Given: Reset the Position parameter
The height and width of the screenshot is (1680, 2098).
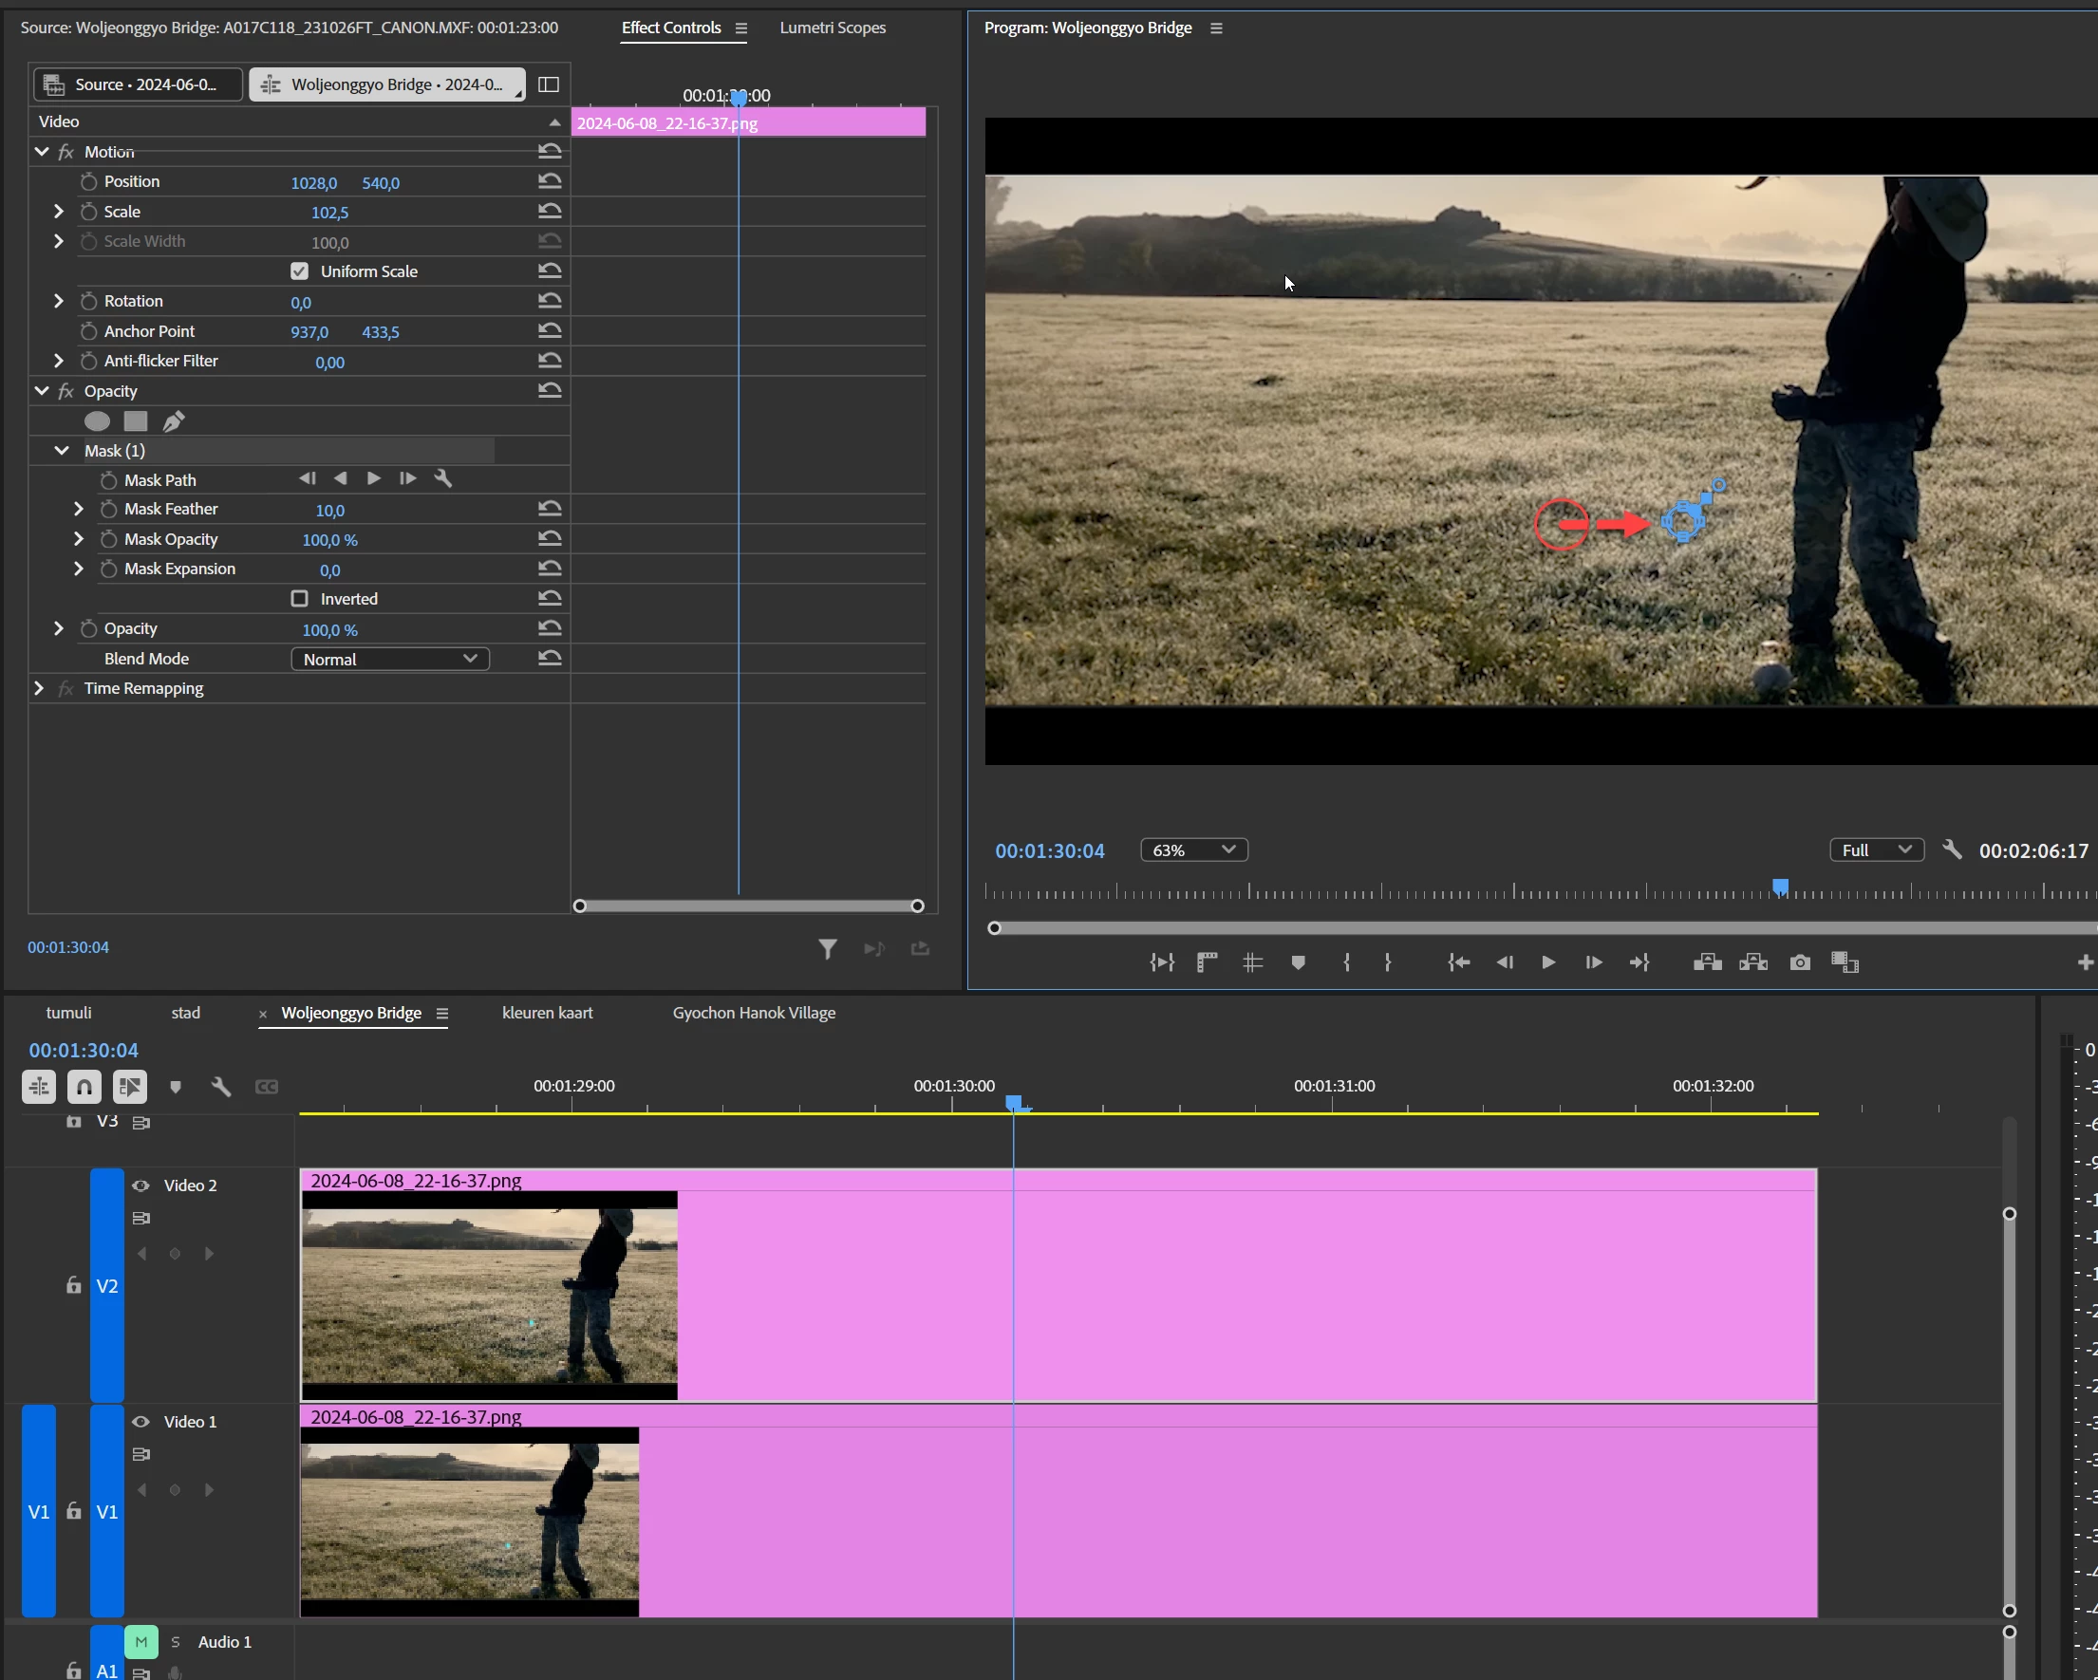Looking at the screenshot, I should (550, 182).
